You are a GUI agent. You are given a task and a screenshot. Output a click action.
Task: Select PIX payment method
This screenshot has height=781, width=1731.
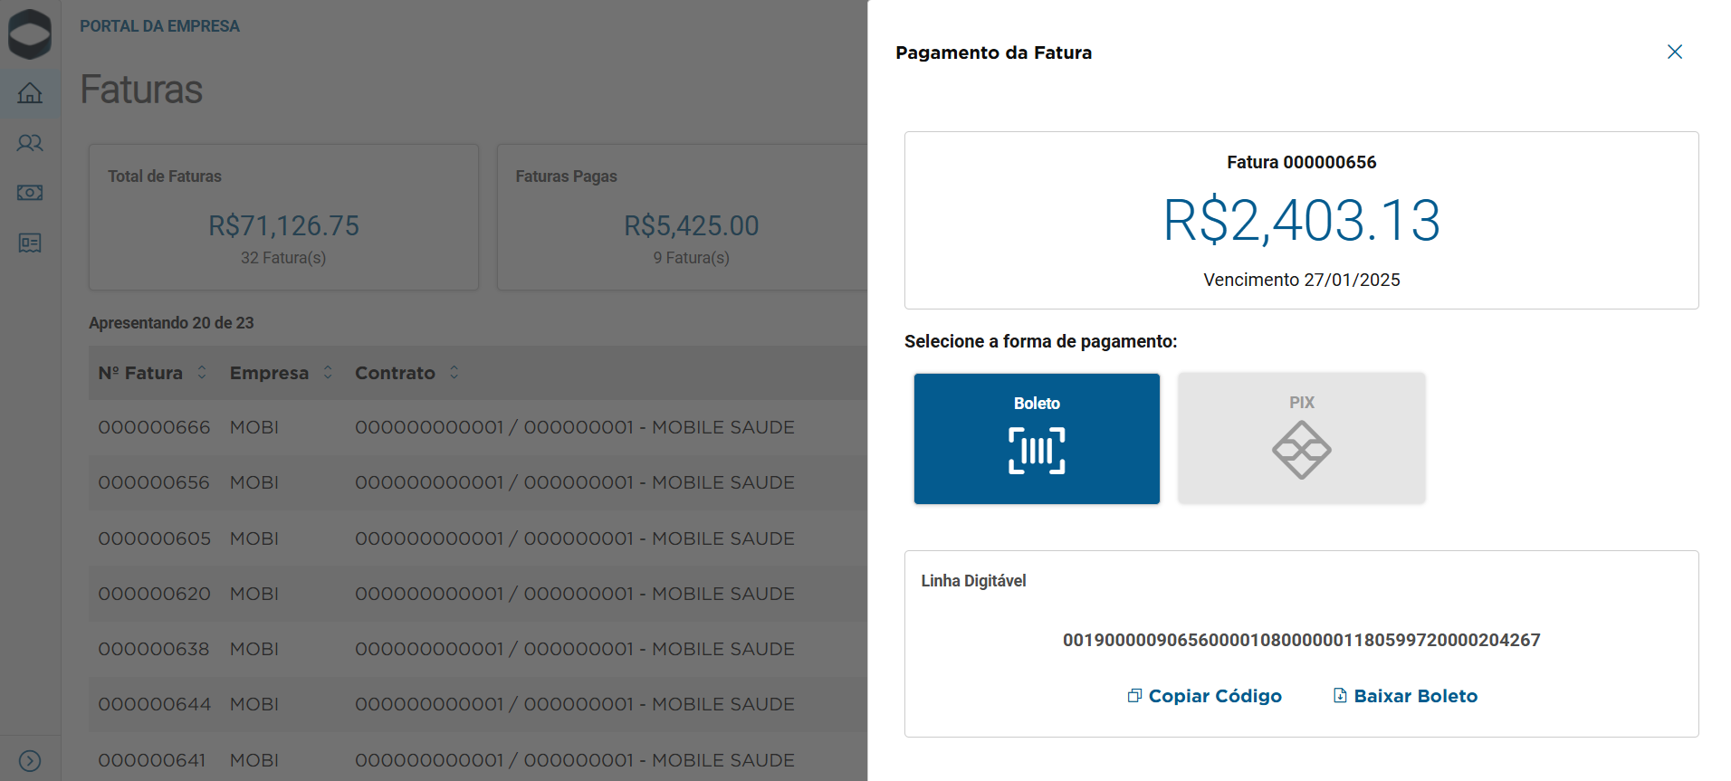(x=1301, y=438)
